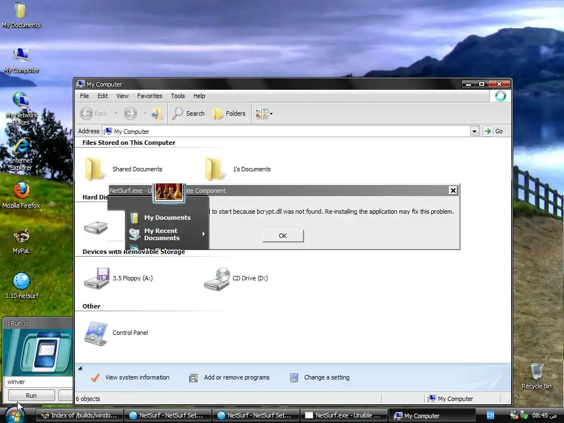Switch to Index of /builds/windo... taskbar item
Image resolution: width=564 pixels, height=423 pixels.
click(80, 415)
